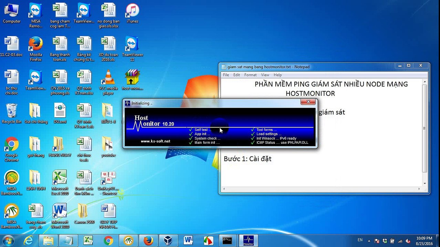Open XD du toan 2016.xls spreadsheet
This screenshot has height=247, width=440.
point(108,49)
